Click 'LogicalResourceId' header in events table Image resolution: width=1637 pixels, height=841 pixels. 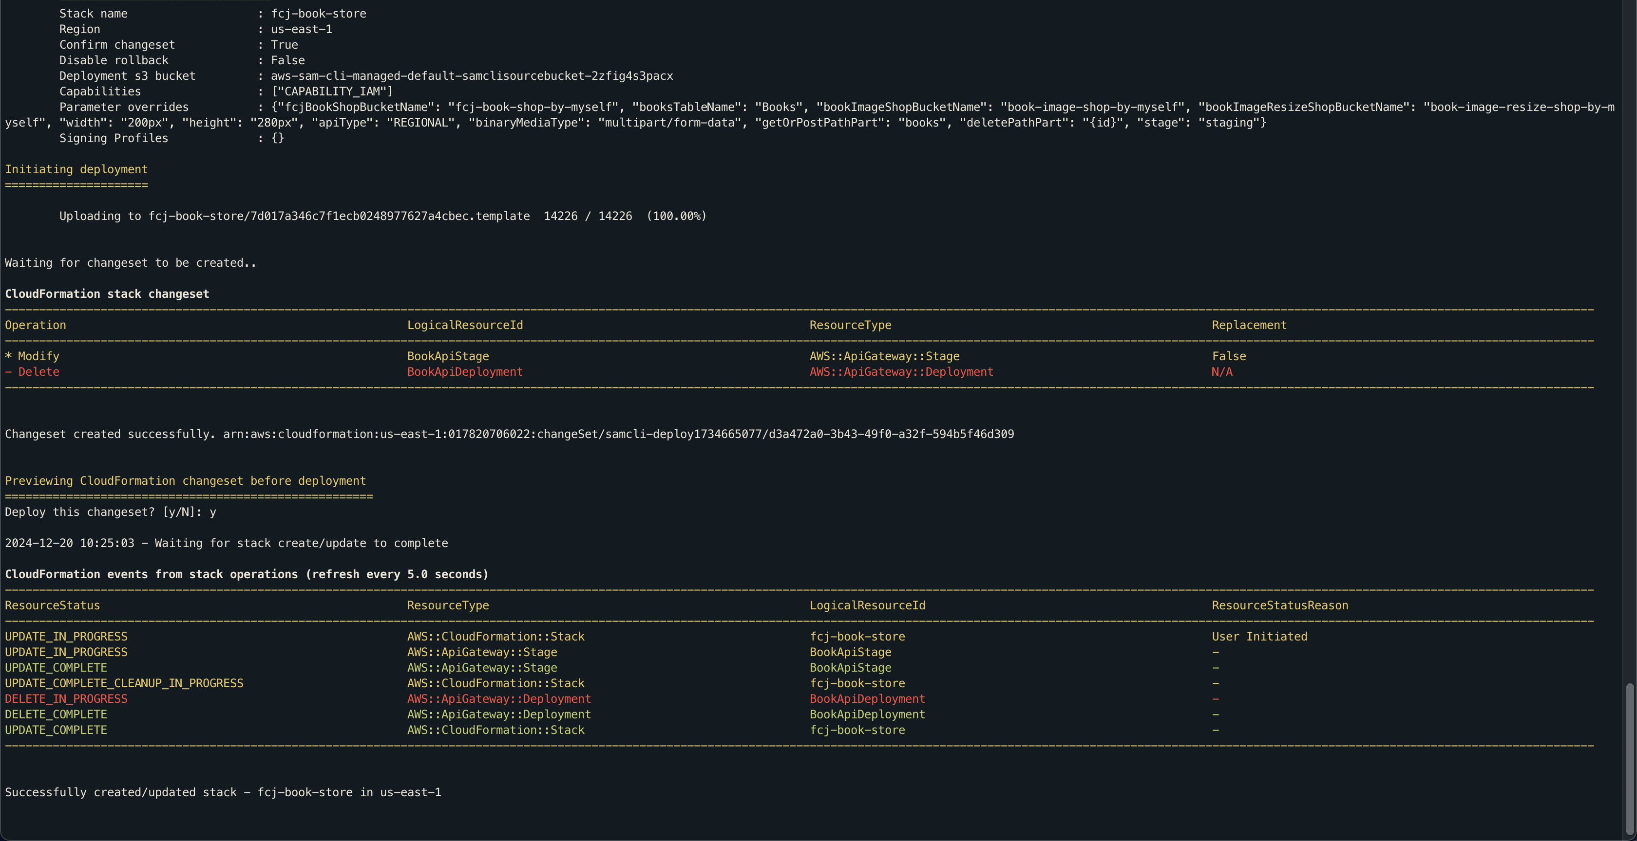coord(867,605)
